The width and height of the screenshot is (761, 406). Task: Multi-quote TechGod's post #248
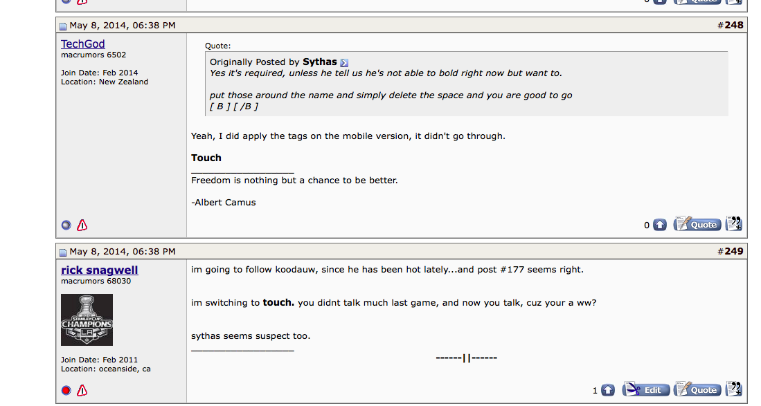click(734, 224)
